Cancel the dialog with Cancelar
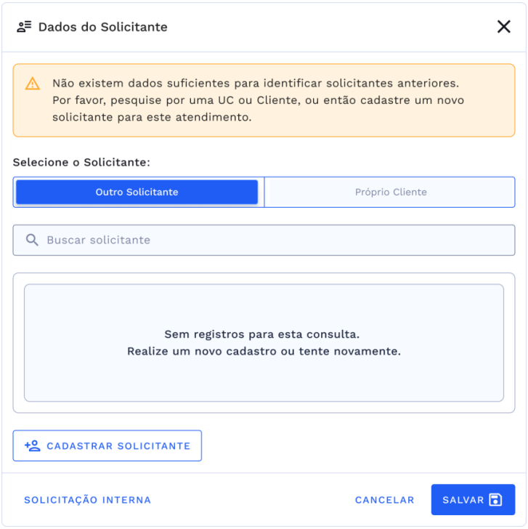This screenshot has width=528, height=529. point(384,500)
